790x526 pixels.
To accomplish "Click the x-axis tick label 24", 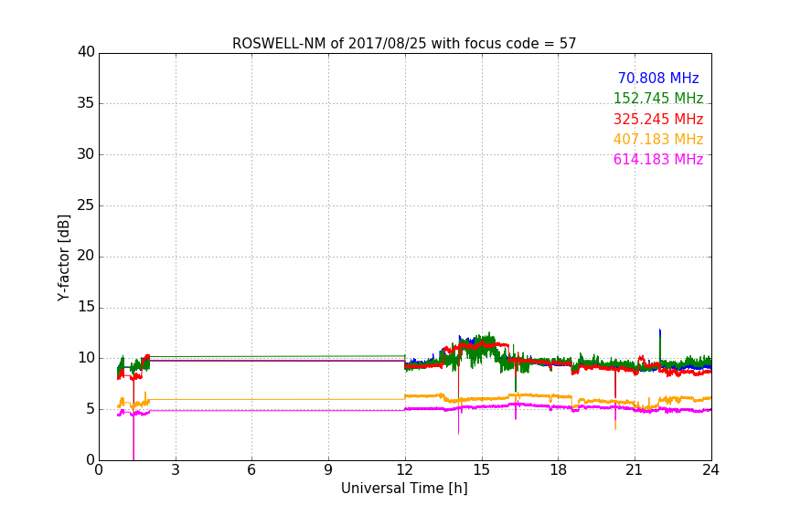I will [x=710, y=470].
